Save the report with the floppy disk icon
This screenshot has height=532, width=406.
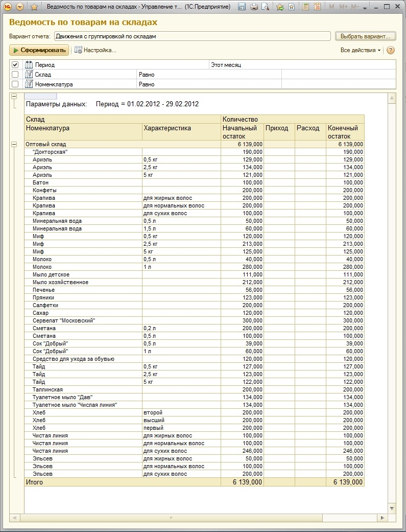click(242, 7)
